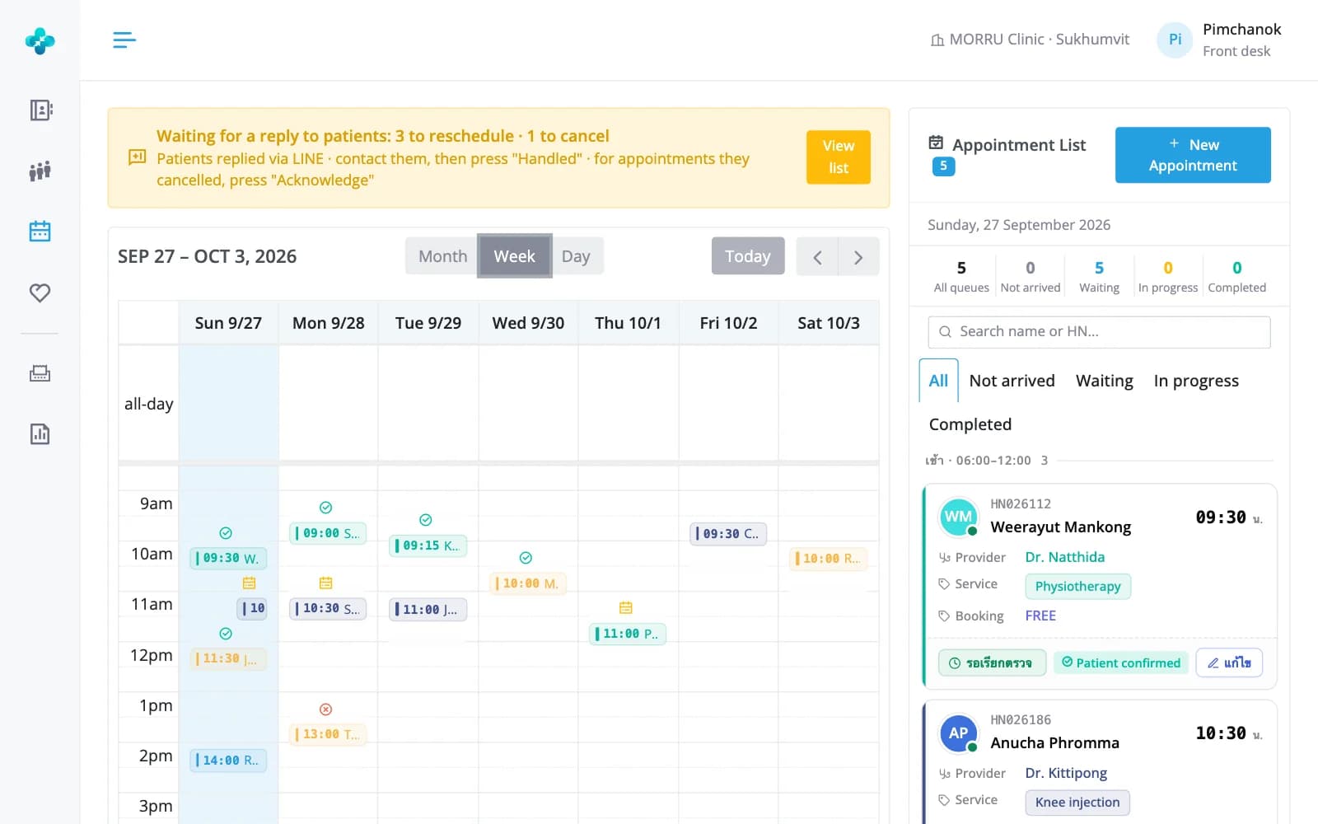Click the Dr. Natthida provider link
Screen dimensions: 1318x824
(1064, 557)
